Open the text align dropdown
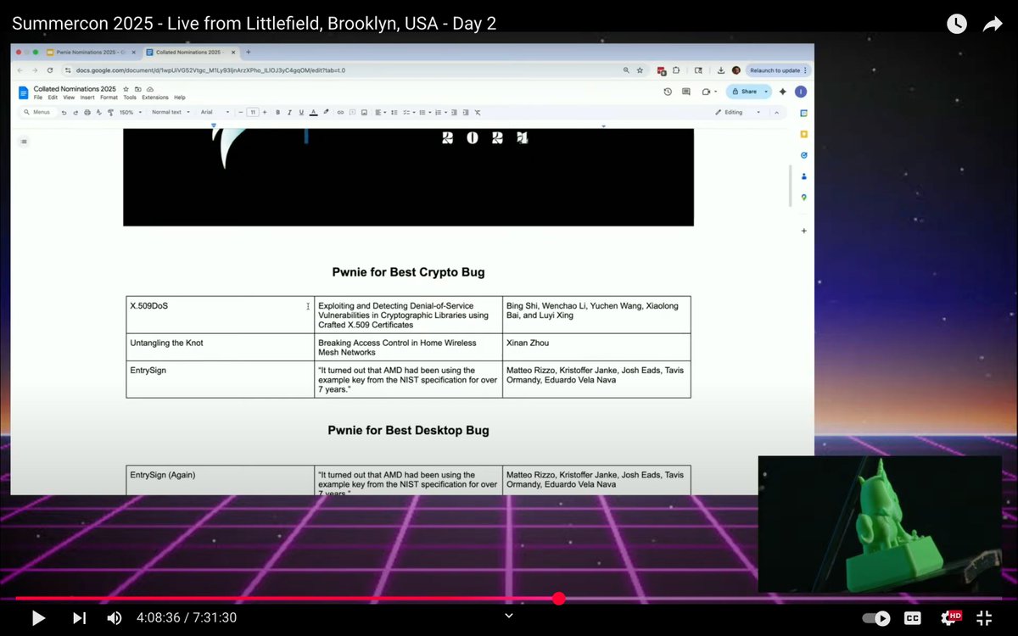Screen dimensions: 1018x636 [381, 112]
